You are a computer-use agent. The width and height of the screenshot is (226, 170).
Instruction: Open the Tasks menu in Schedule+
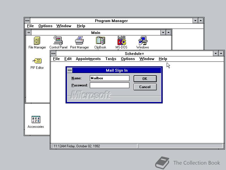(110, 59)
